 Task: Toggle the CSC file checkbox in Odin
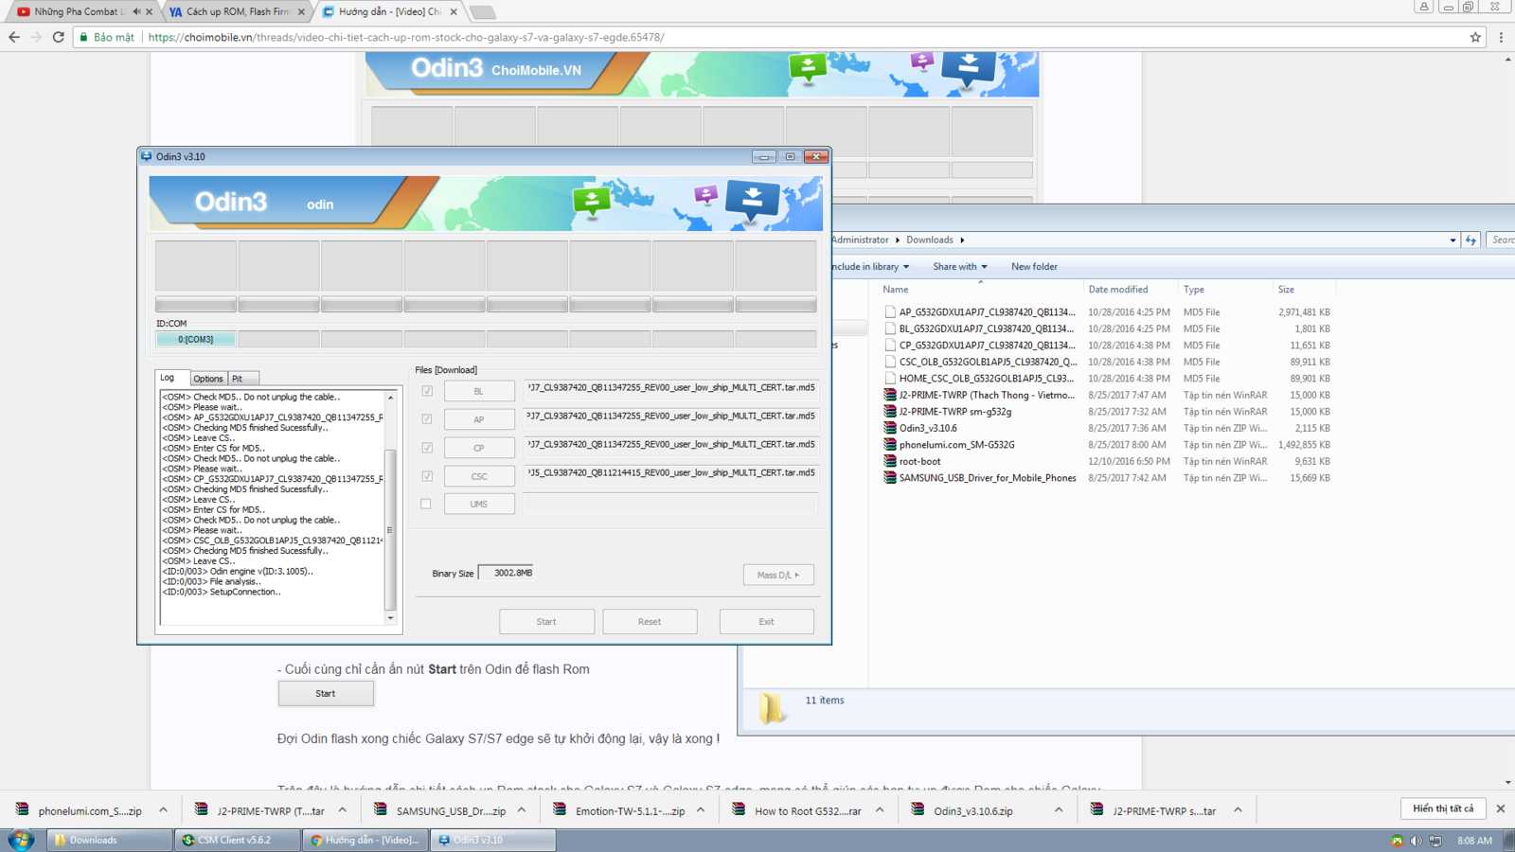(427, 476)
